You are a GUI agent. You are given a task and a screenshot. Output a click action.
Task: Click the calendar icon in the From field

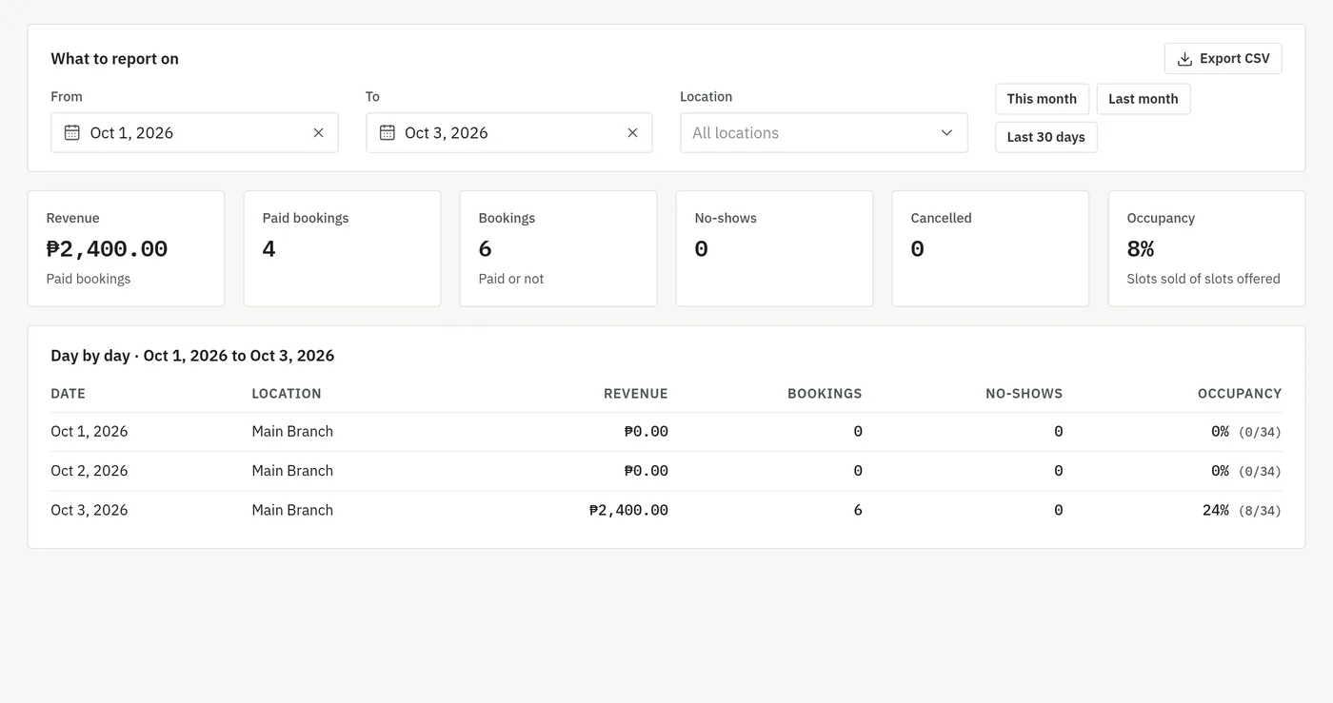pos(72,132)
